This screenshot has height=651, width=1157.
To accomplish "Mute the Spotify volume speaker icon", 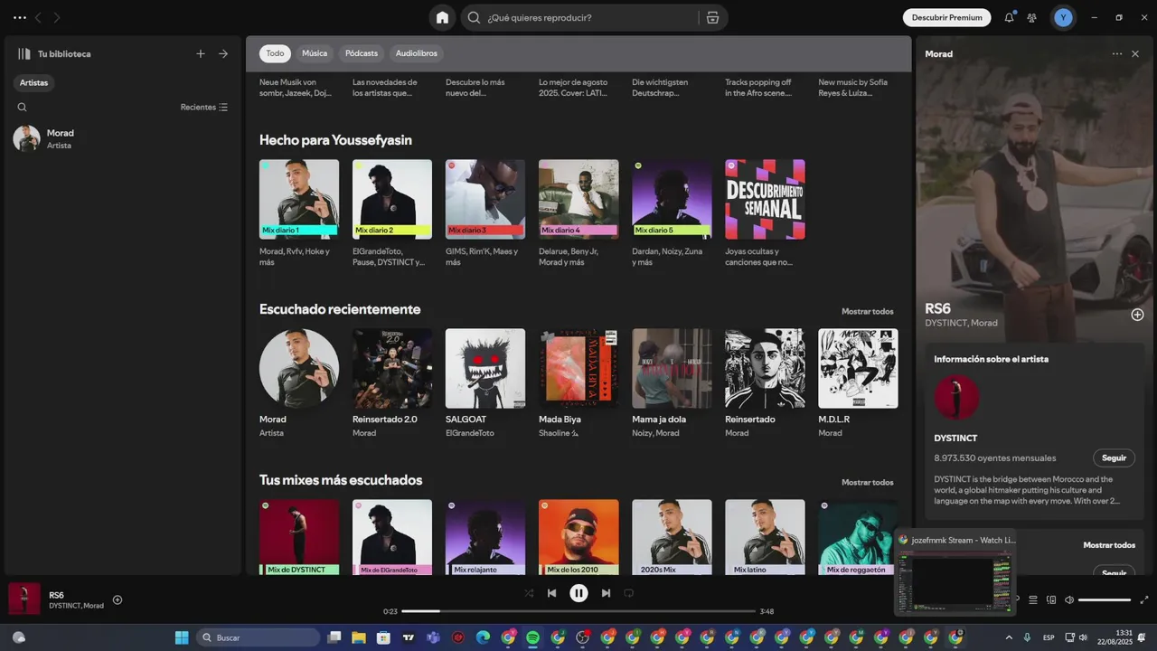I will pos(1069,599).
